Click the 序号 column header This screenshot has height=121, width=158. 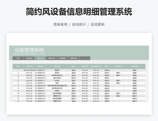[18, 66]
